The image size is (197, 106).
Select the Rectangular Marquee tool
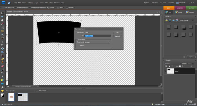pyautogui.click(x=2, y=27)
